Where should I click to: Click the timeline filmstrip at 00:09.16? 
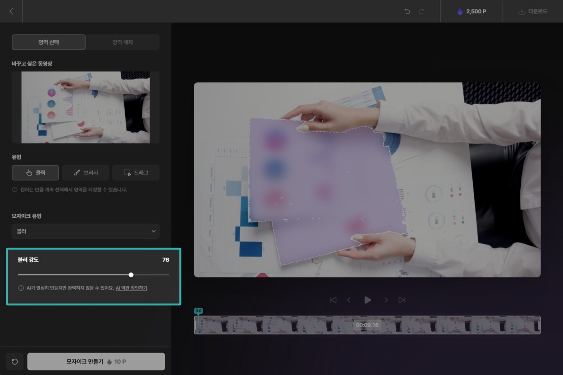[x=367, y=325]
